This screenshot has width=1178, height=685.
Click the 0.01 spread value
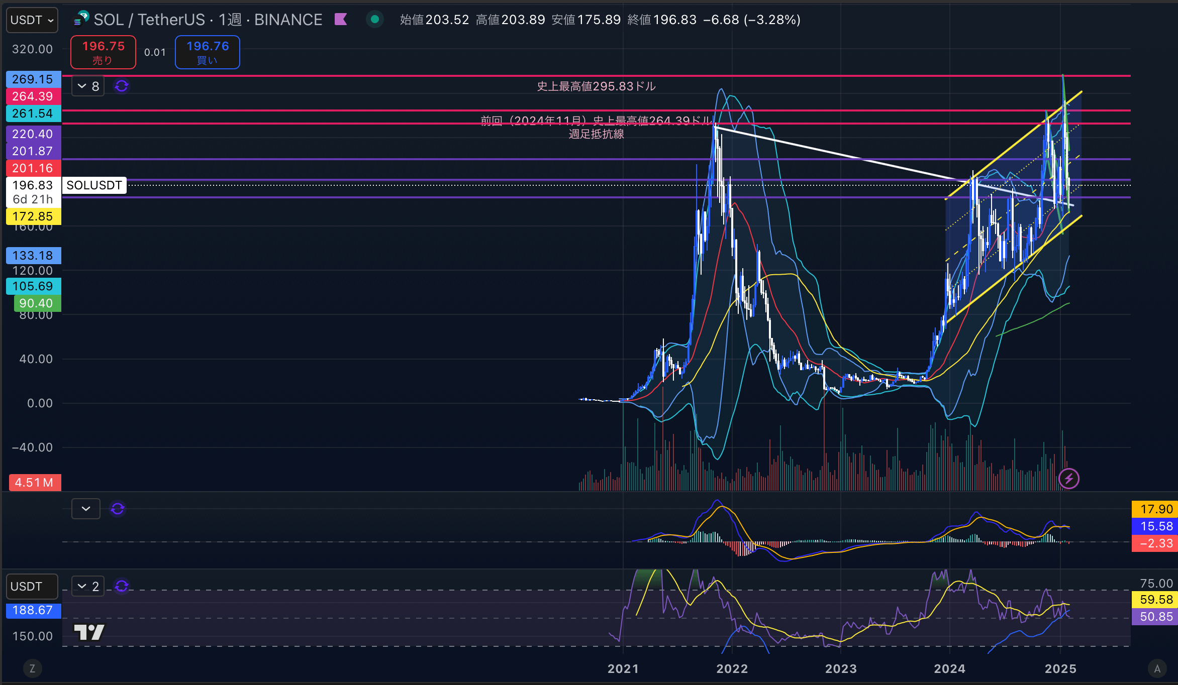(x=155, y=52)
